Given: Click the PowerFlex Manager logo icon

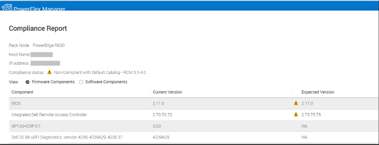Looking at the screenshot, I should pyautogui.click(x=7, y=7).
